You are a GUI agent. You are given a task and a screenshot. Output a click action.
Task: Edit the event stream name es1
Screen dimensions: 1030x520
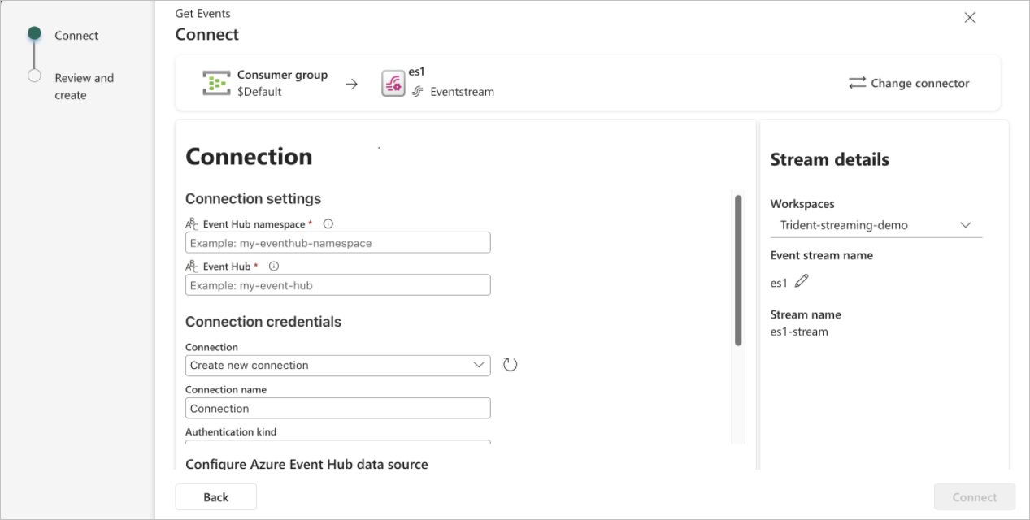click(x=802, y=281)
